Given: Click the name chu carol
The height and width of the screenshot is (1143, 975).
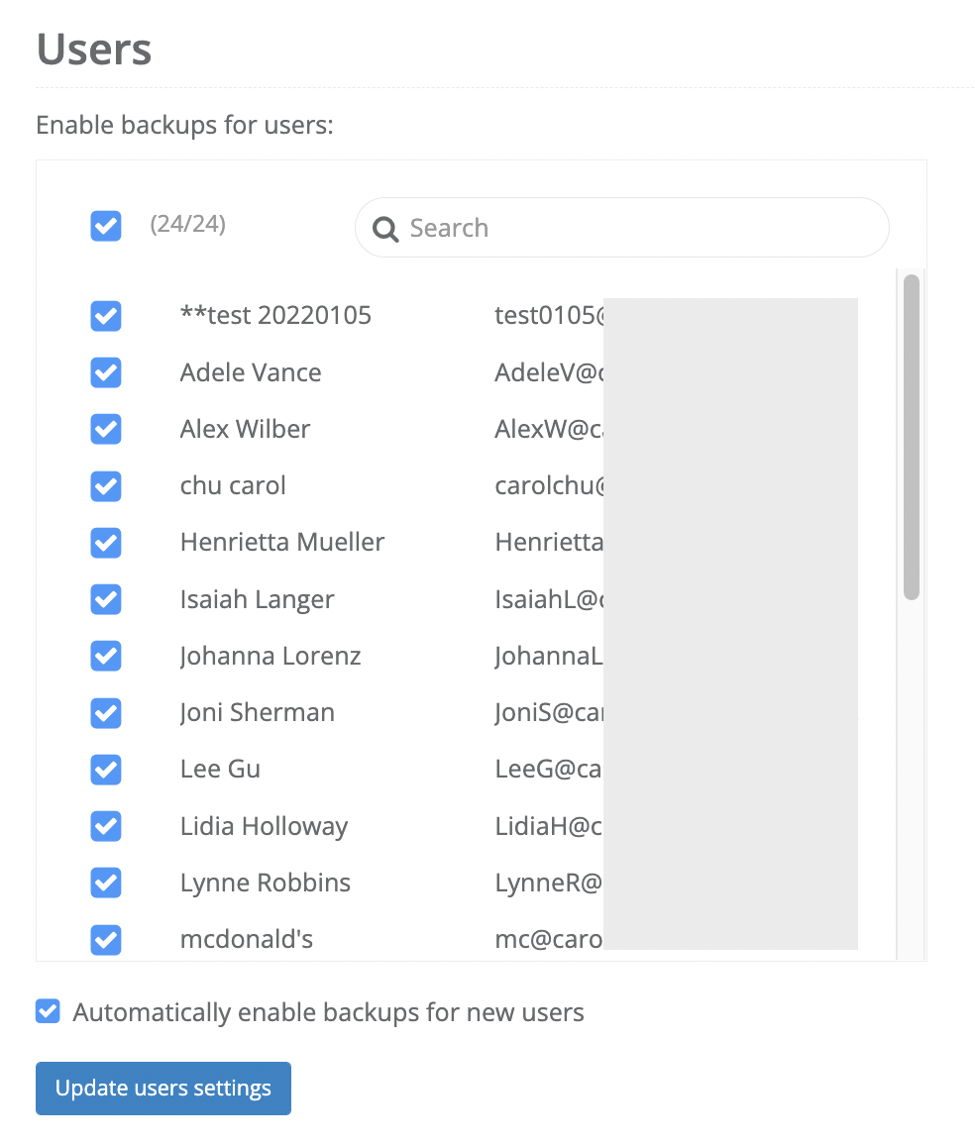Looking at the screenshot, I should [233, 485].
